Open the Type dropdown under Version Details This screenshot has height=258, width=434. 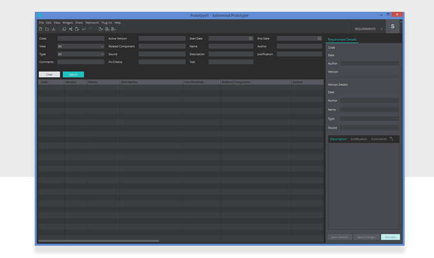pos(370,119)
